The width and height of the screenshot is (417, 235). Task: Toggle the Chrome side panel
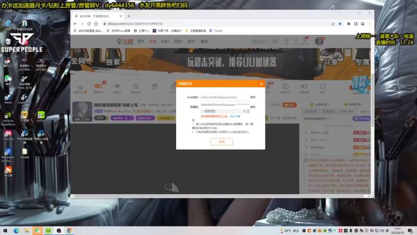click(x=355, y=23)
